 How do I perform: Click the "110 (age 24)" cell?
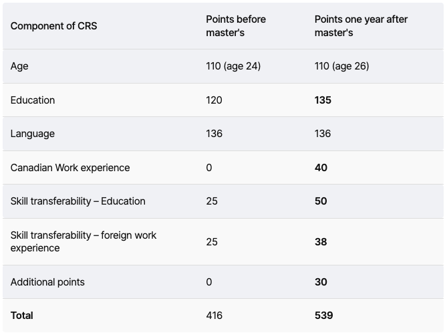click(x=233, y=66)
